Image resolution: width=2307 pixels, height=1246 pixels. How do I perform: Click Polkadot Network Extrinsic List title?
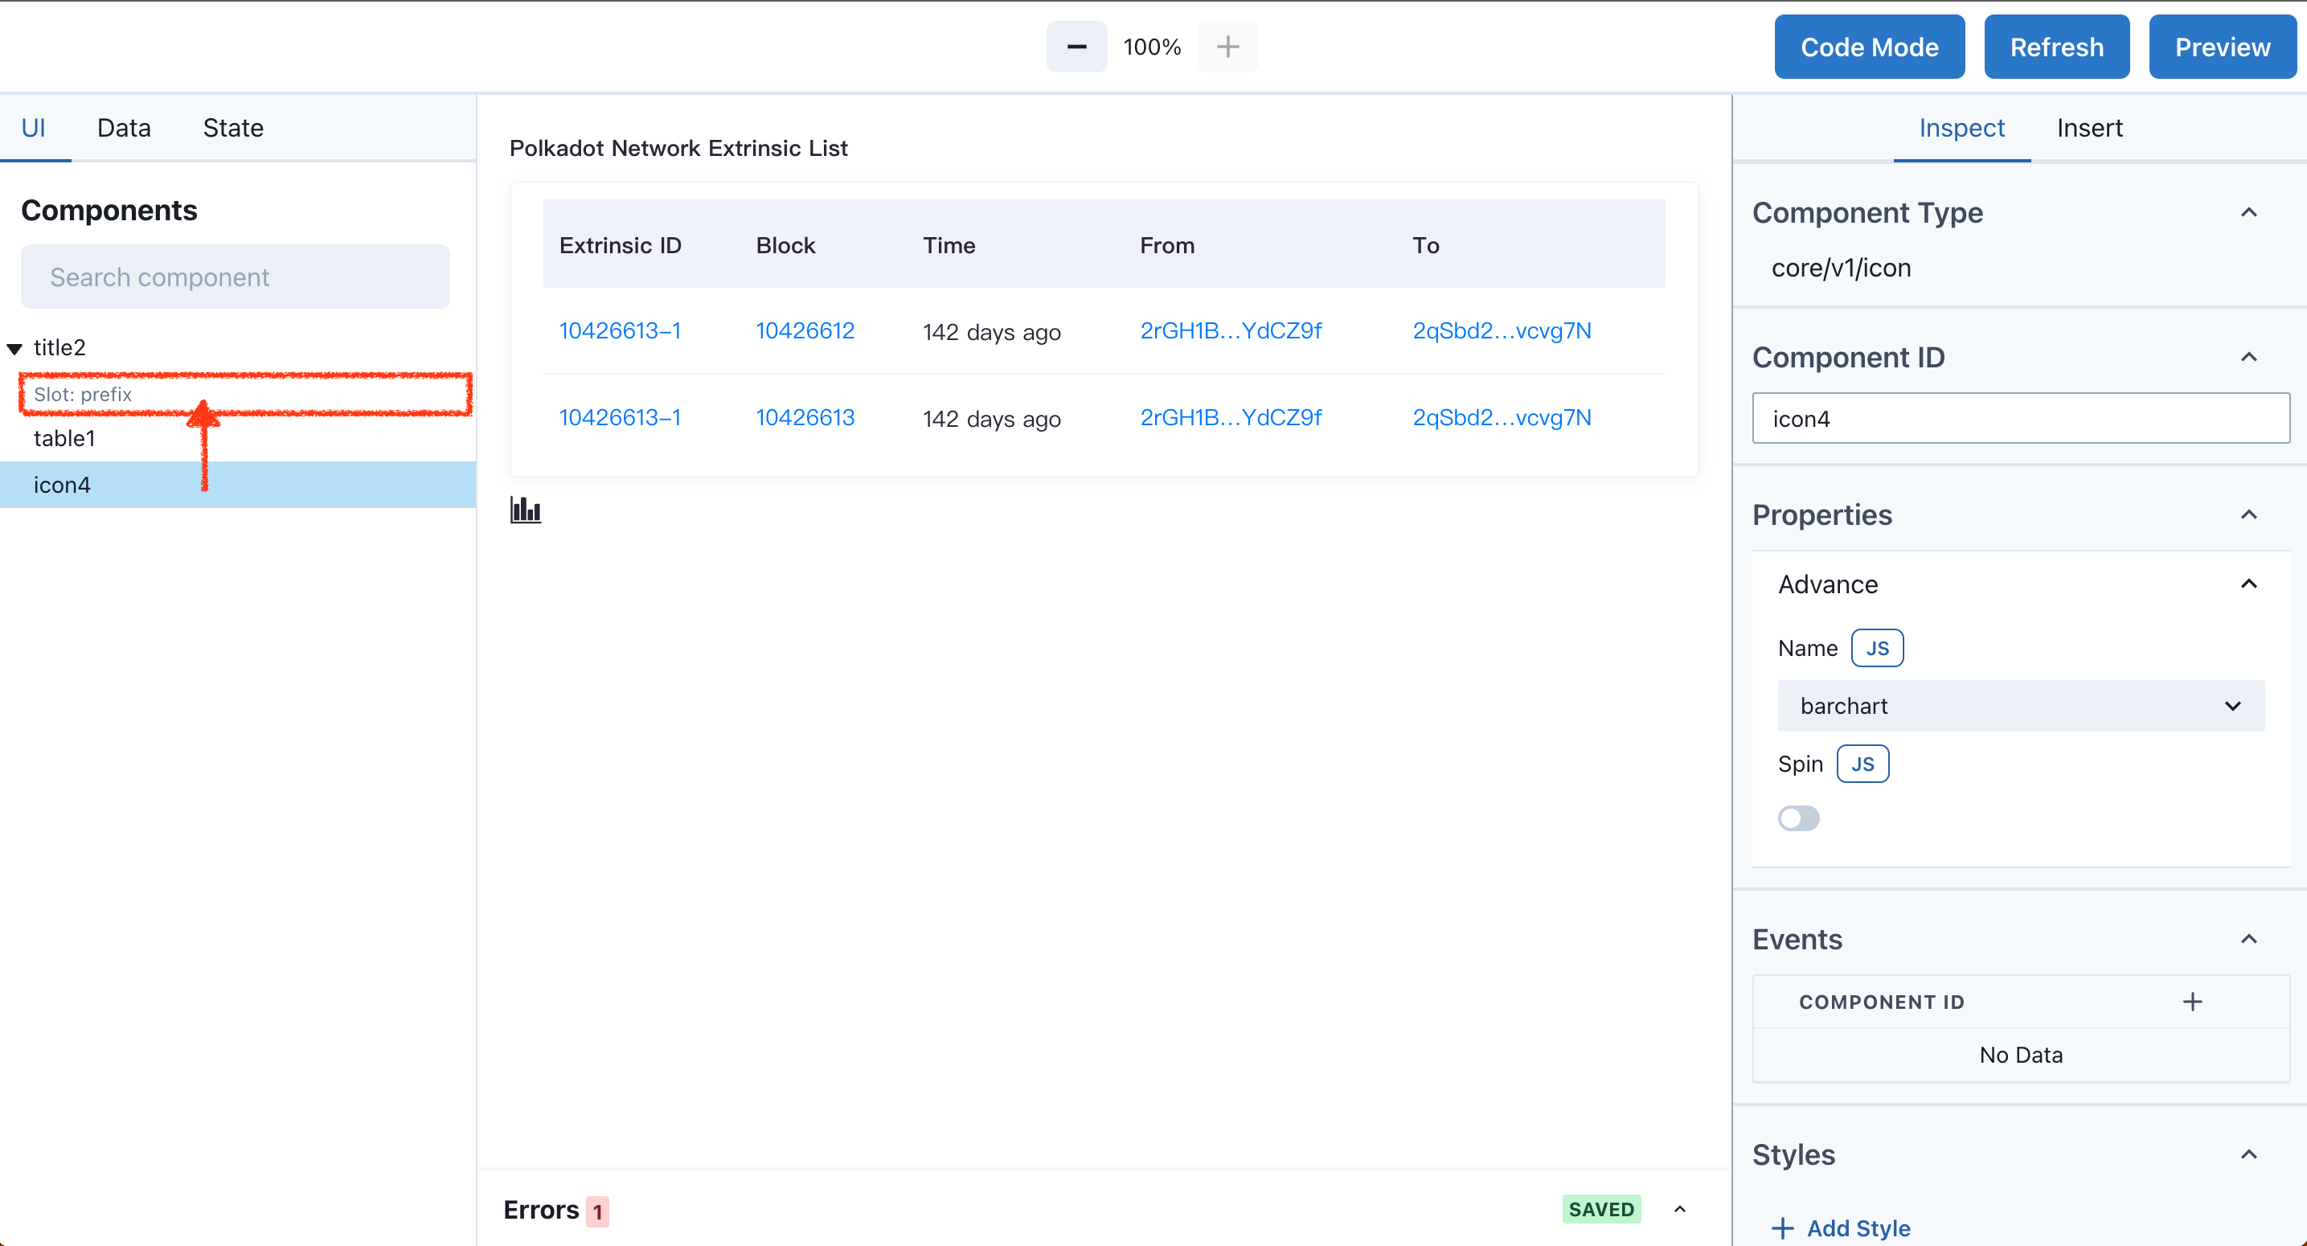tap(678, 148)
